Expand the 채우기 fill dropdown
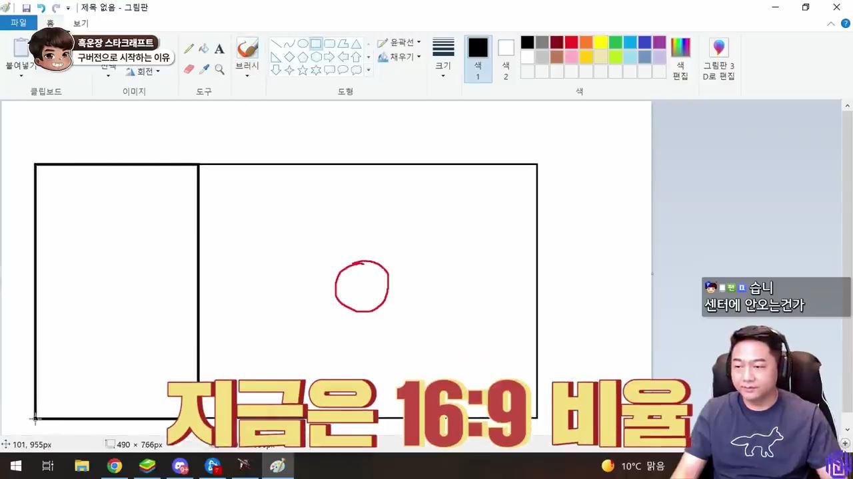This screenshot has height=479, width=853. point(399,57)
